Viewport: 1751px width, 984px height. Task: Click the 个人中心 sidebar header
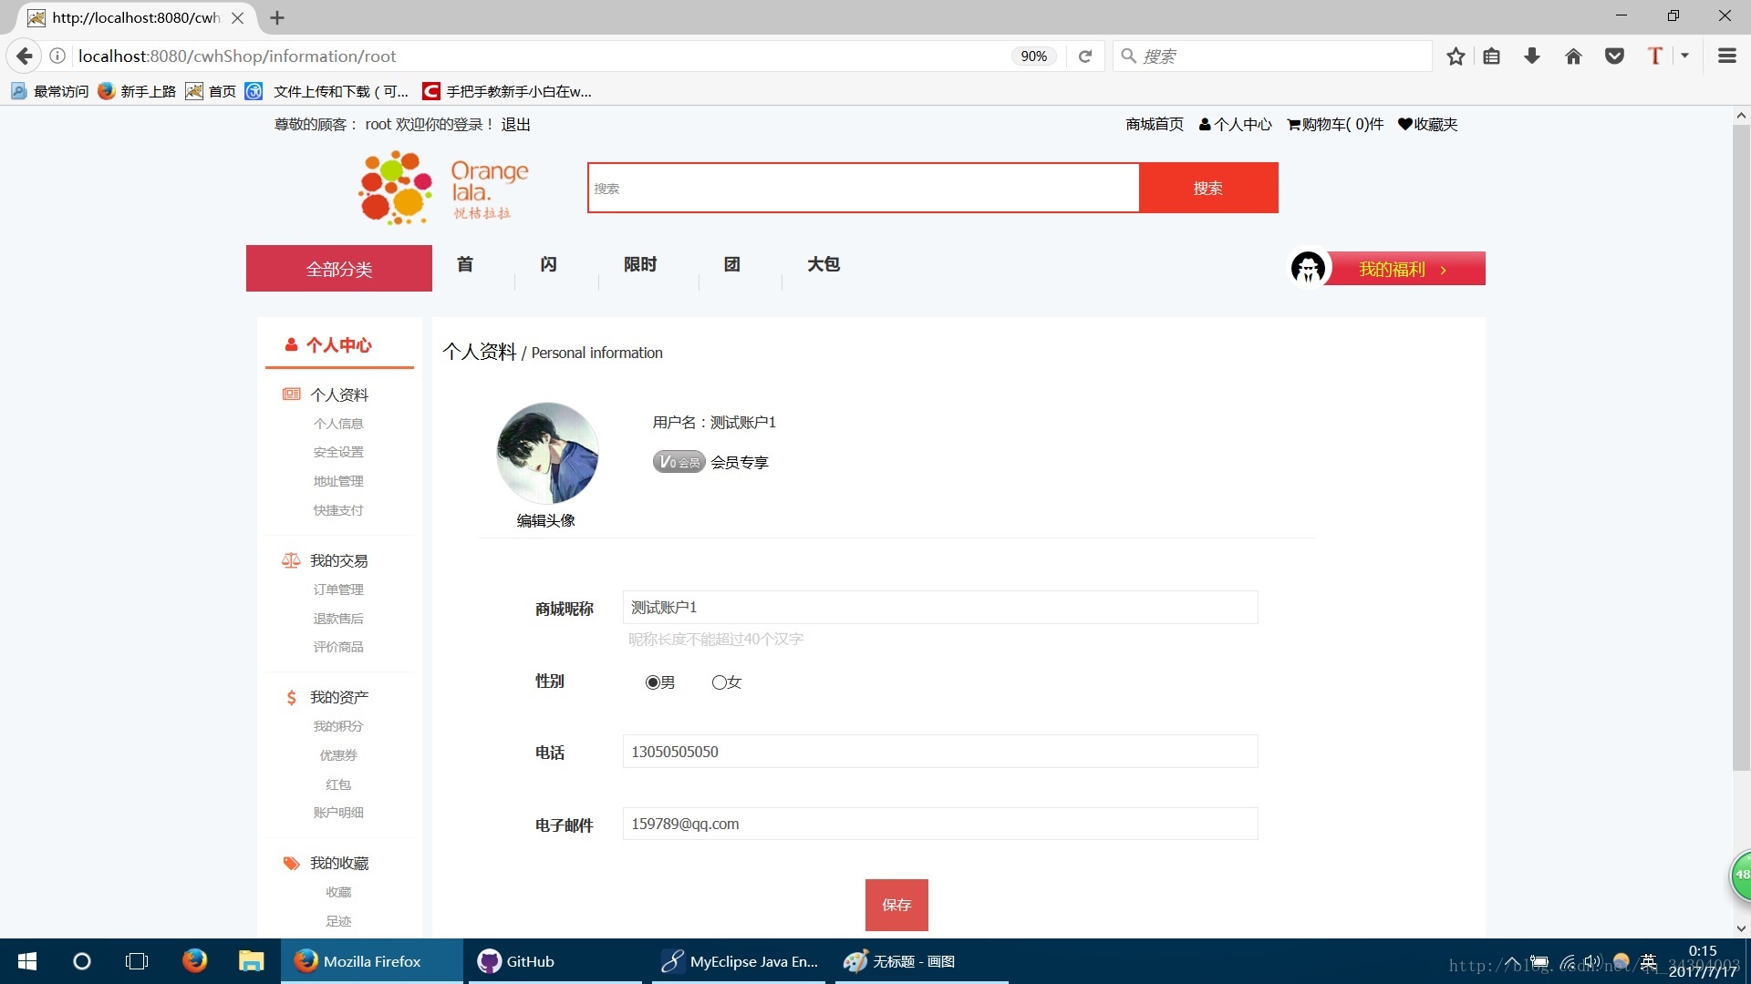pos(328,345)
